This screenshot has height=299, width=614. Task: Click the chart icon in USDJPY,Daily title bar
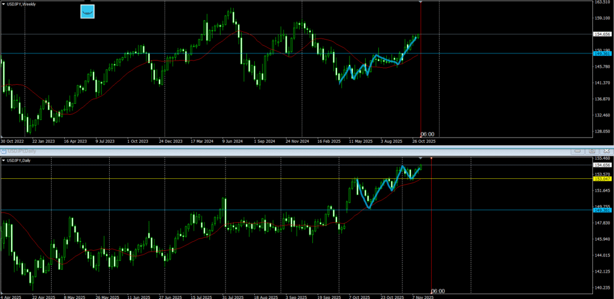[4, 151]
